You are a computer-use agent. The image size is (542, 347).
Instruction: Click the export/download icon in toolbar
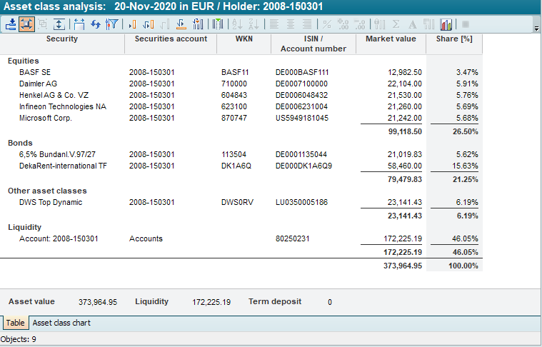pyautogui.click(x=11, y=24)
